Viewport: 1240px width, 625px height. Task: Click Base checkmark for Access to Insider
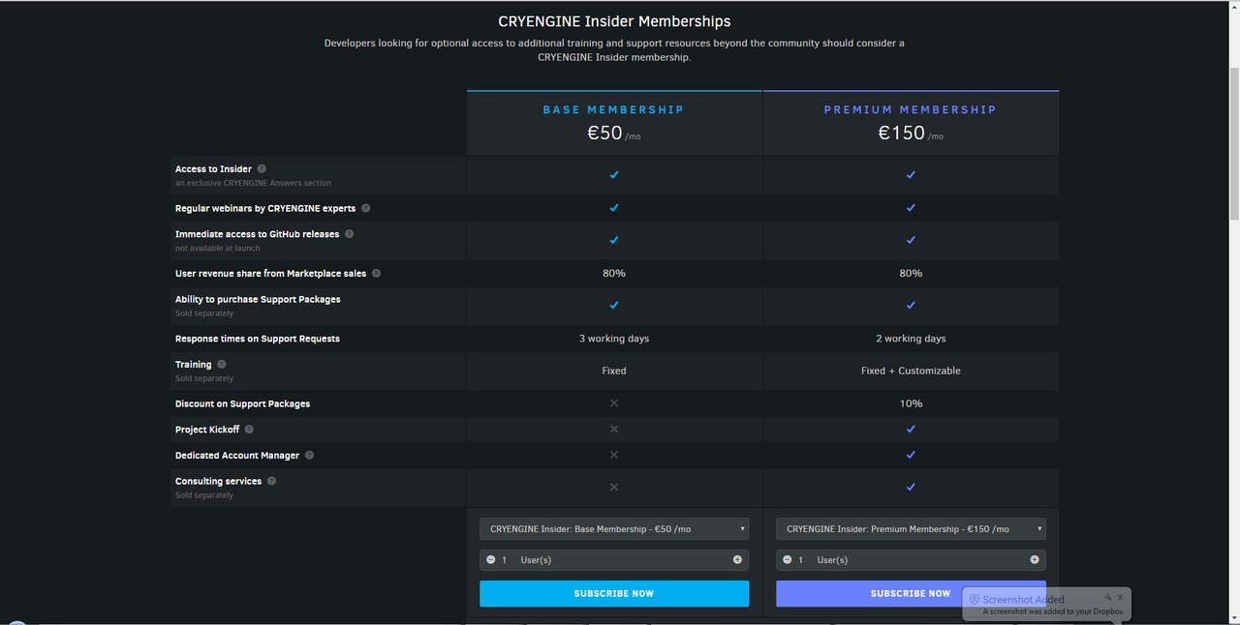coord(614,175)
